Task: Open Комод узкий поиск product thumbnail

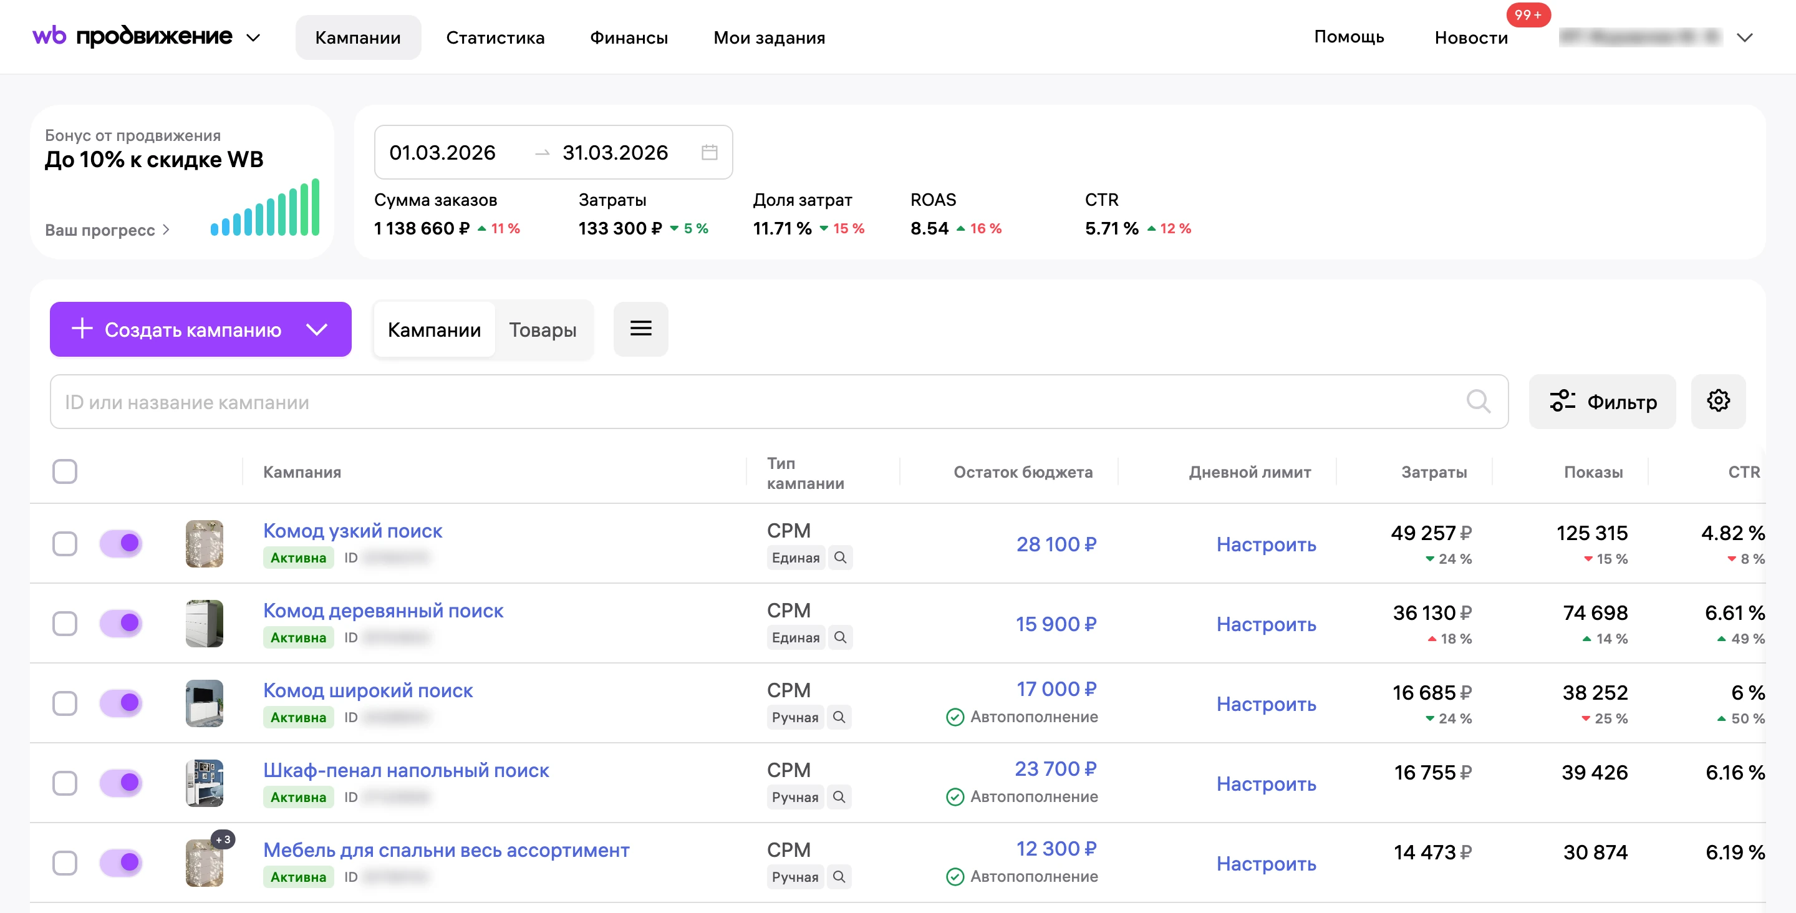Action: tap(205, 543)
